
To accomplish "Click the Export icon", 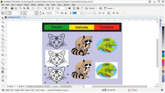I will click(x=49, y=8).
